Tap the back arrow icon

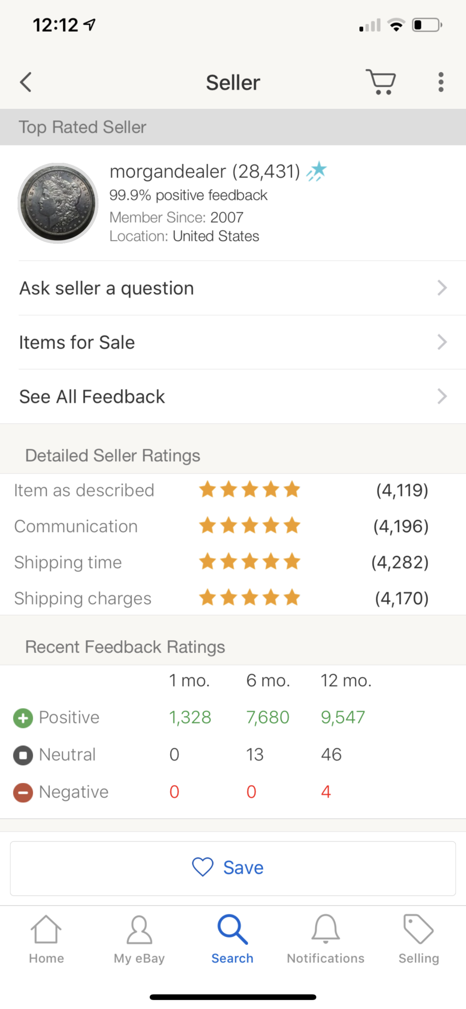[26, 83]
